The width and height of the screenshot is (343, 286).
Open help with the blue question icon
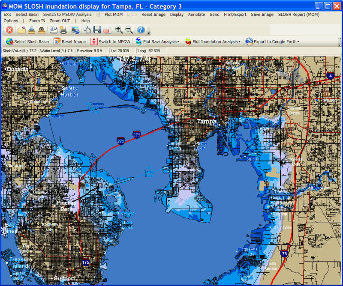tap(141, 30)
